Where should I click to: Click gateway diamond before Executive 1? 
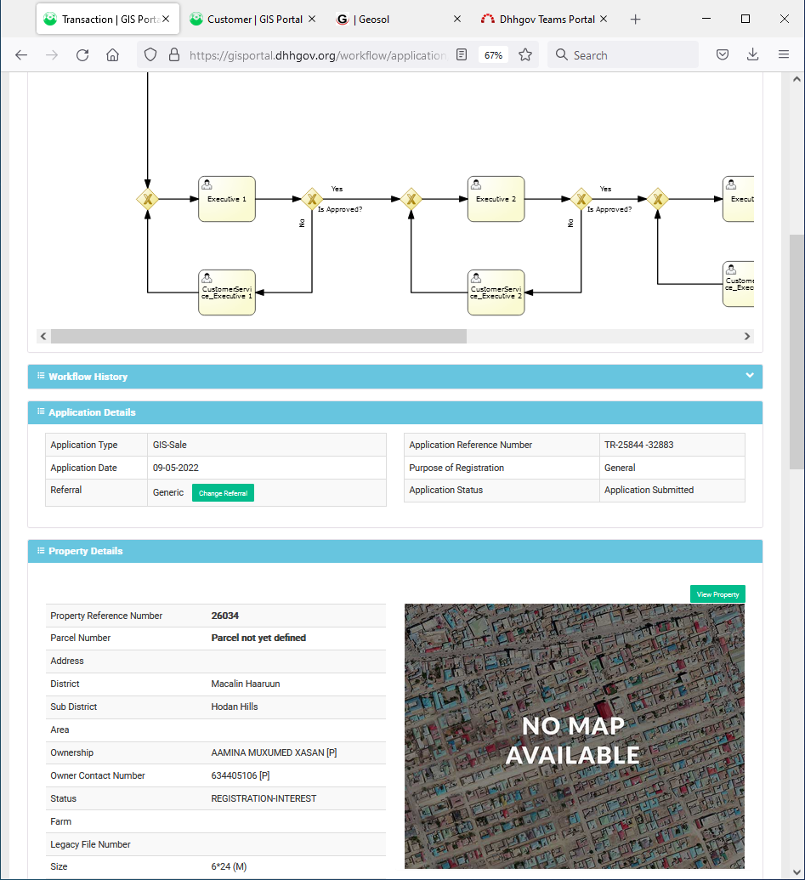(x=148, y=199)
